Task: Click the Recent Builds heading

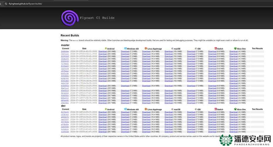Action: (70, 35)
